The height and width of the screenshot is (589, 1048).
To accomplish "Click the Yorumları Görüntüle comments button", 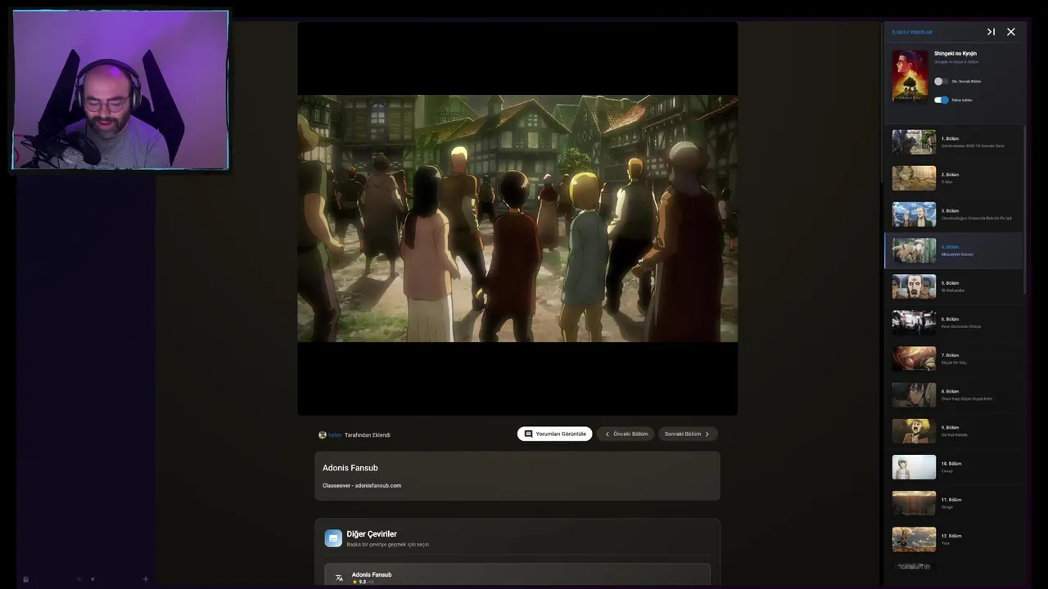I will (x=555, y=434).
